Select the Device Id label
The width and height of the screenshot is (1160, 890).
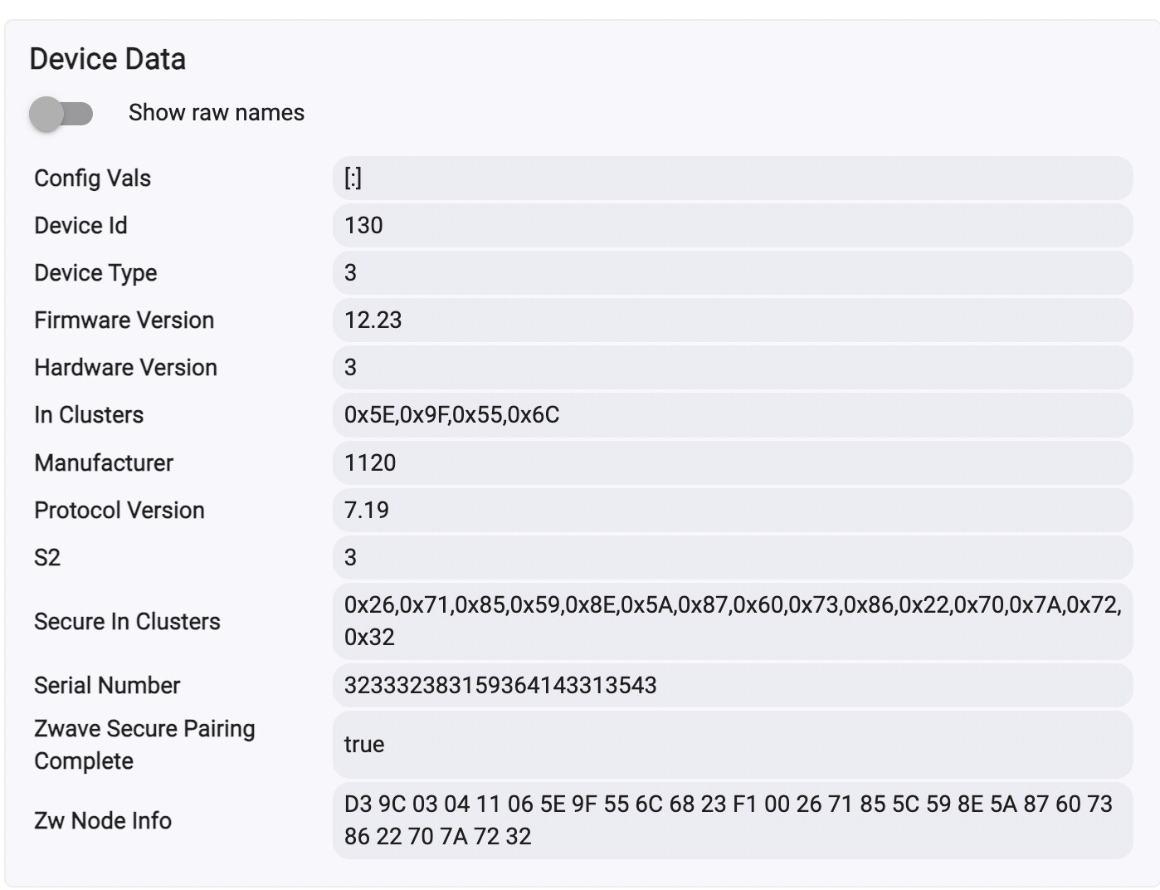tap(80, 225)
